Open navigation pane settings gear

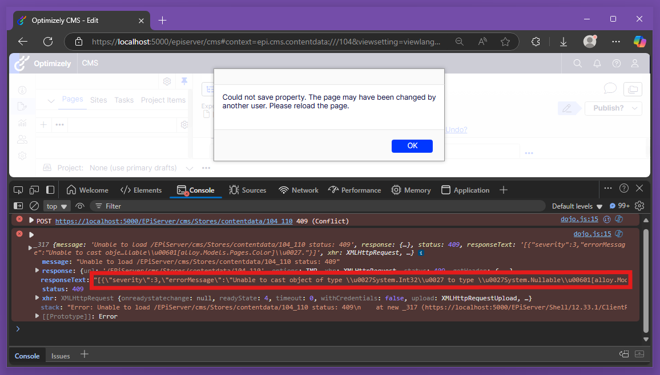tap(167, 81)
